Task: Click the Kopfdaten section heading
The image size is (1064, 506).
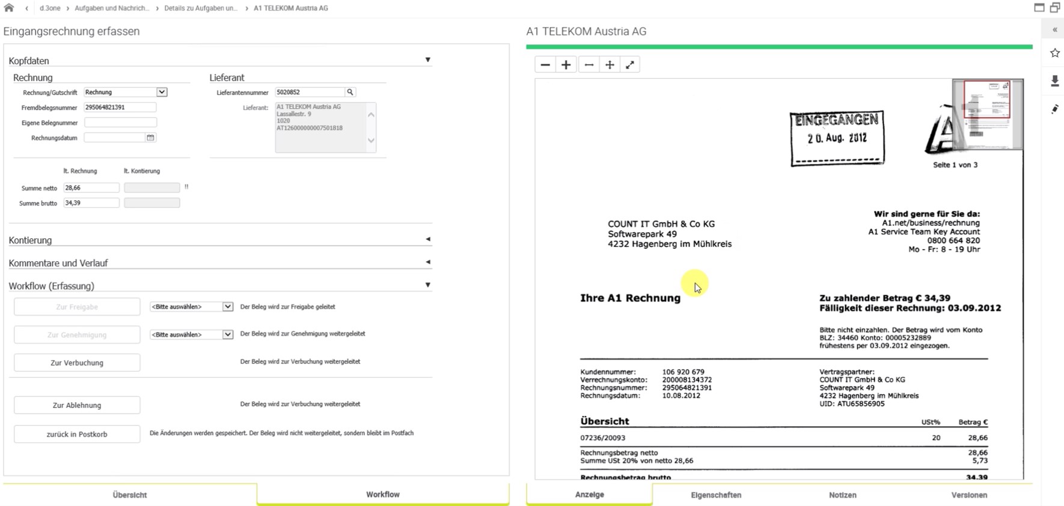Action: click(29, 61)
